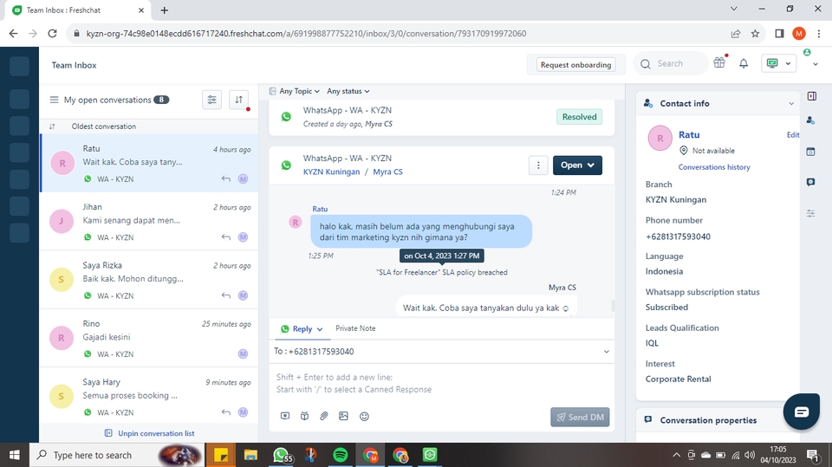Image resolution: width=832 pixels, height=467 pixels.
Task: Click the reply arrow on Saya Hary conversation
Action: click(226, 412)
